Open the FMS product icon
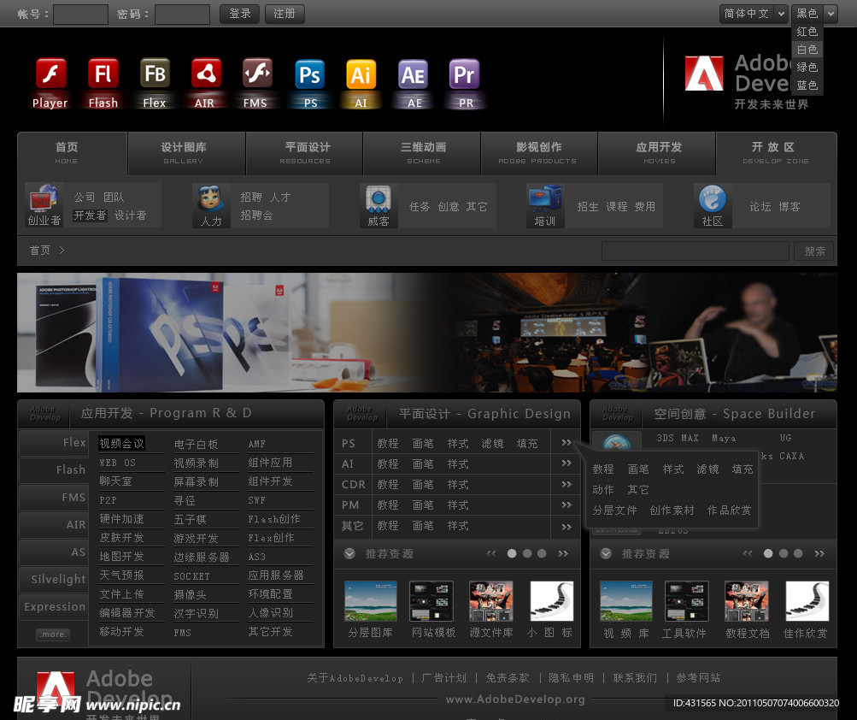Viewport: 857px width, 720px height. pos(257,74)
